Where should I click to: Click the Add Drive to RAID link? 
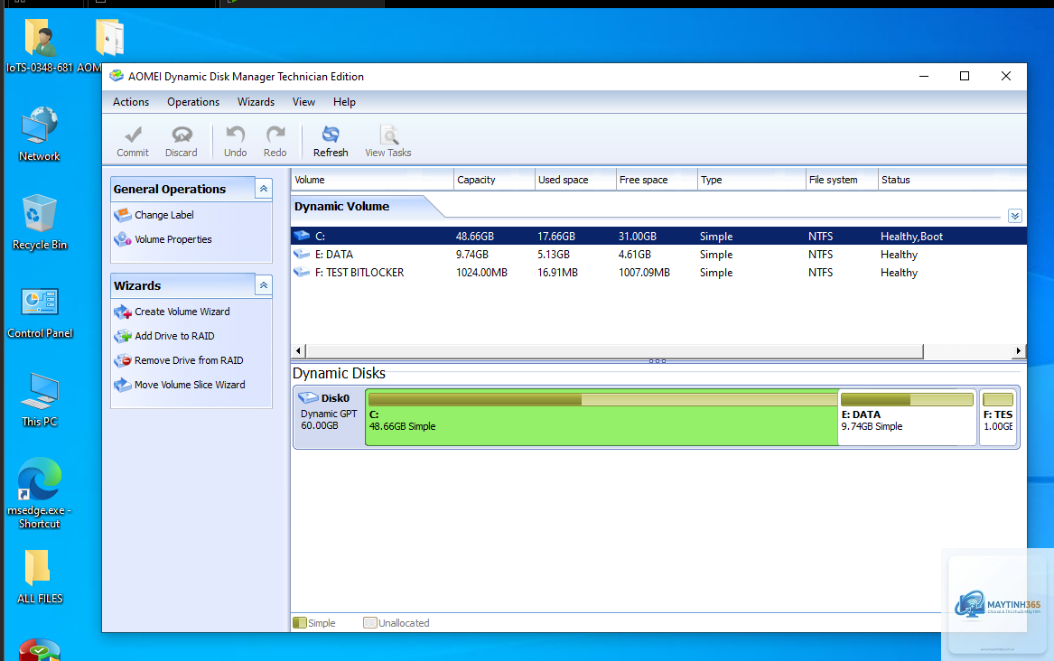coord(175,336)
